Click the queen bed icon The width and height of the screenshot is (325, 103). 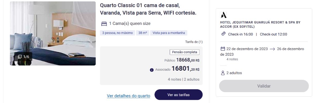tap(104, 24)
